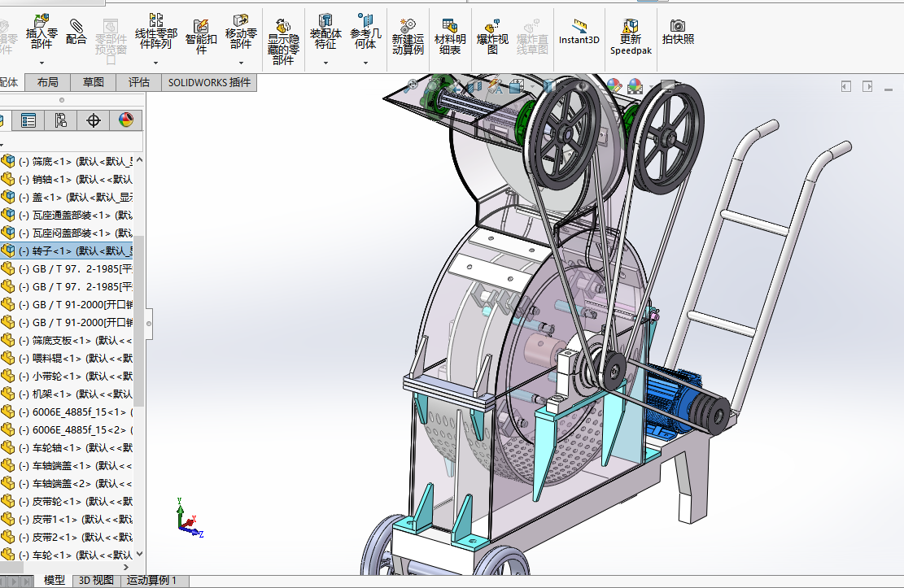Expand dropdown under Linear Component Pattern

[x=155, y=63]
